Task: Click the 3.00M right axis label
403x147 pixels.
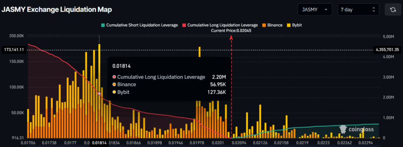Action: pos(388,77)
